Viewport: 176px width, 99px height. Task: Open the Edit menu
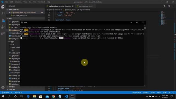(11, 2)
